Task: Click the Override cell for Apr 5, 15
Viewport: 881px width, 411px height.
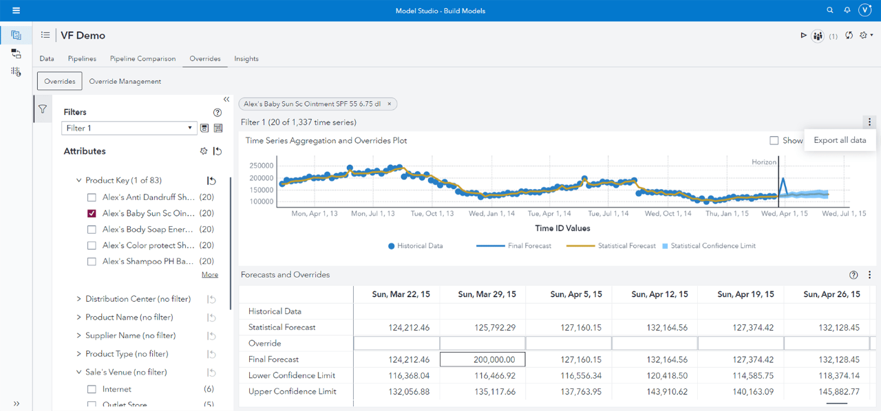Action: [x=569, y=343]
